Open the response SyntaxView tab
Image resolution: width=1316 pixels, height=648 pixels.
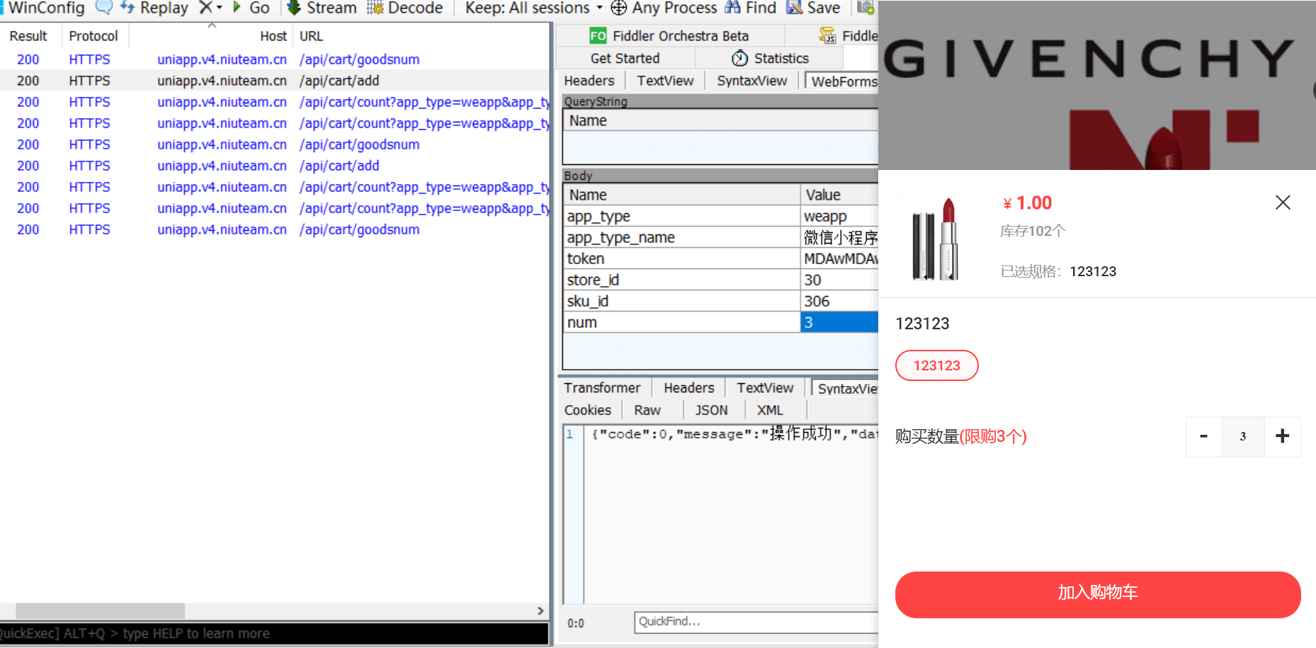[846, 389]
